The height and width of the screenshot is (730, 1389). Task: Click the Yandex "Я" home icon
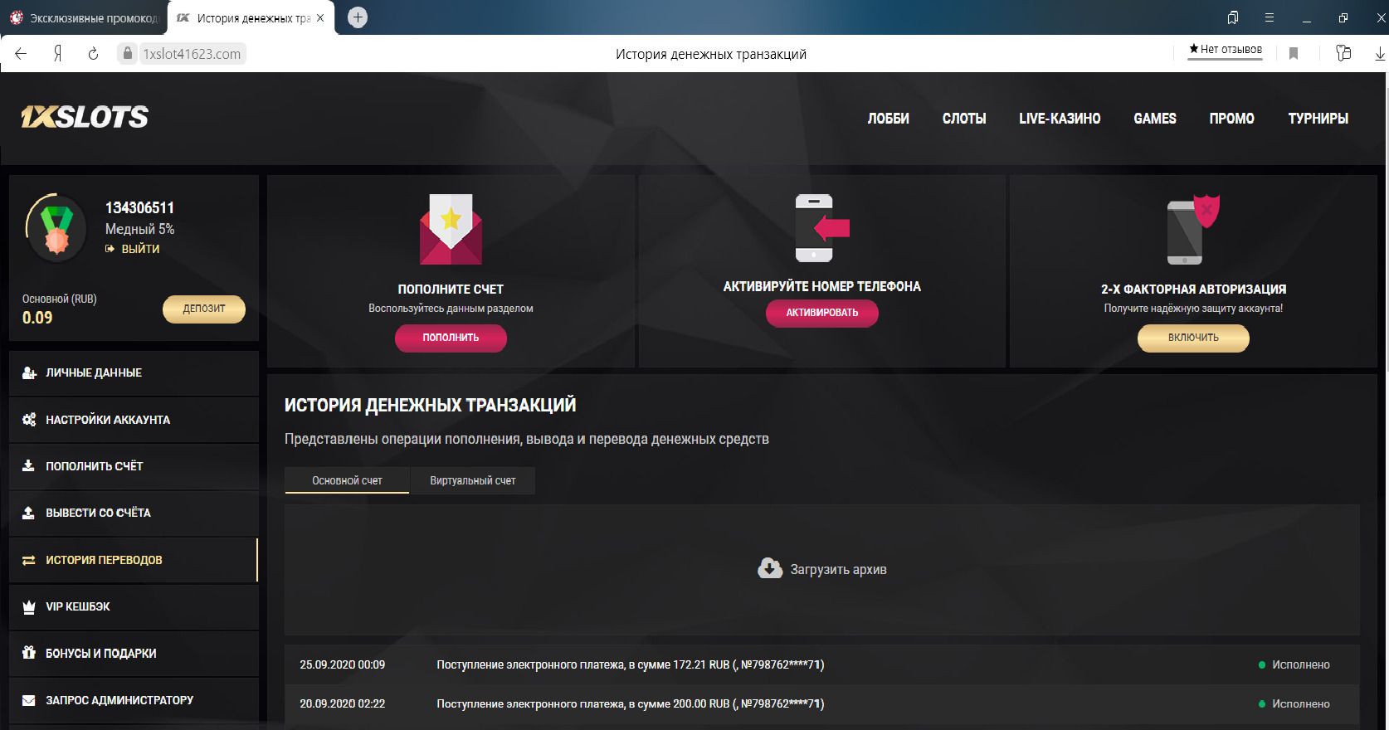57,54
